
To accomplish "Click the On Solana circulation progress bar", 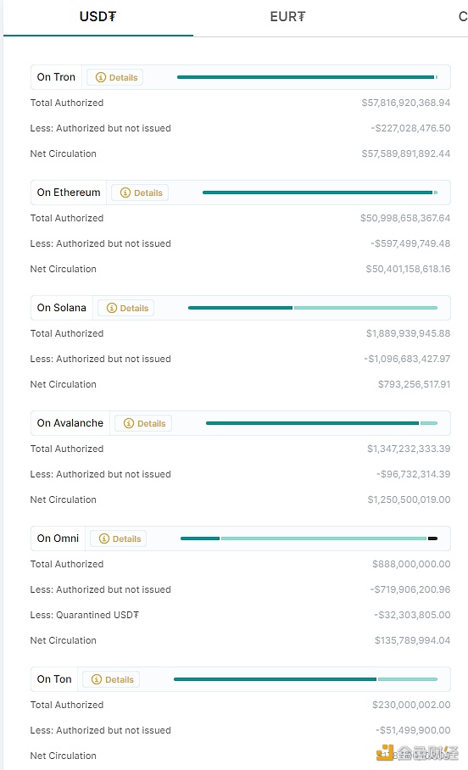I will [x=312, y=308].
